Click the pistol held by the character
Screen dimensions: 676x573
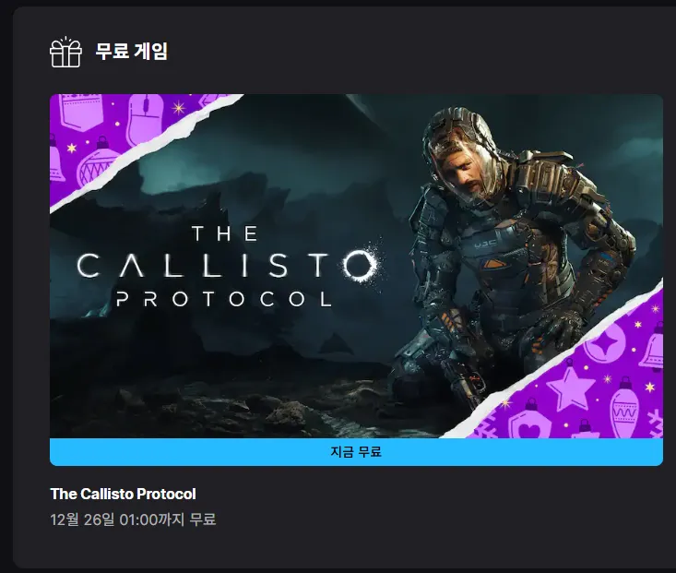point(463,380)
